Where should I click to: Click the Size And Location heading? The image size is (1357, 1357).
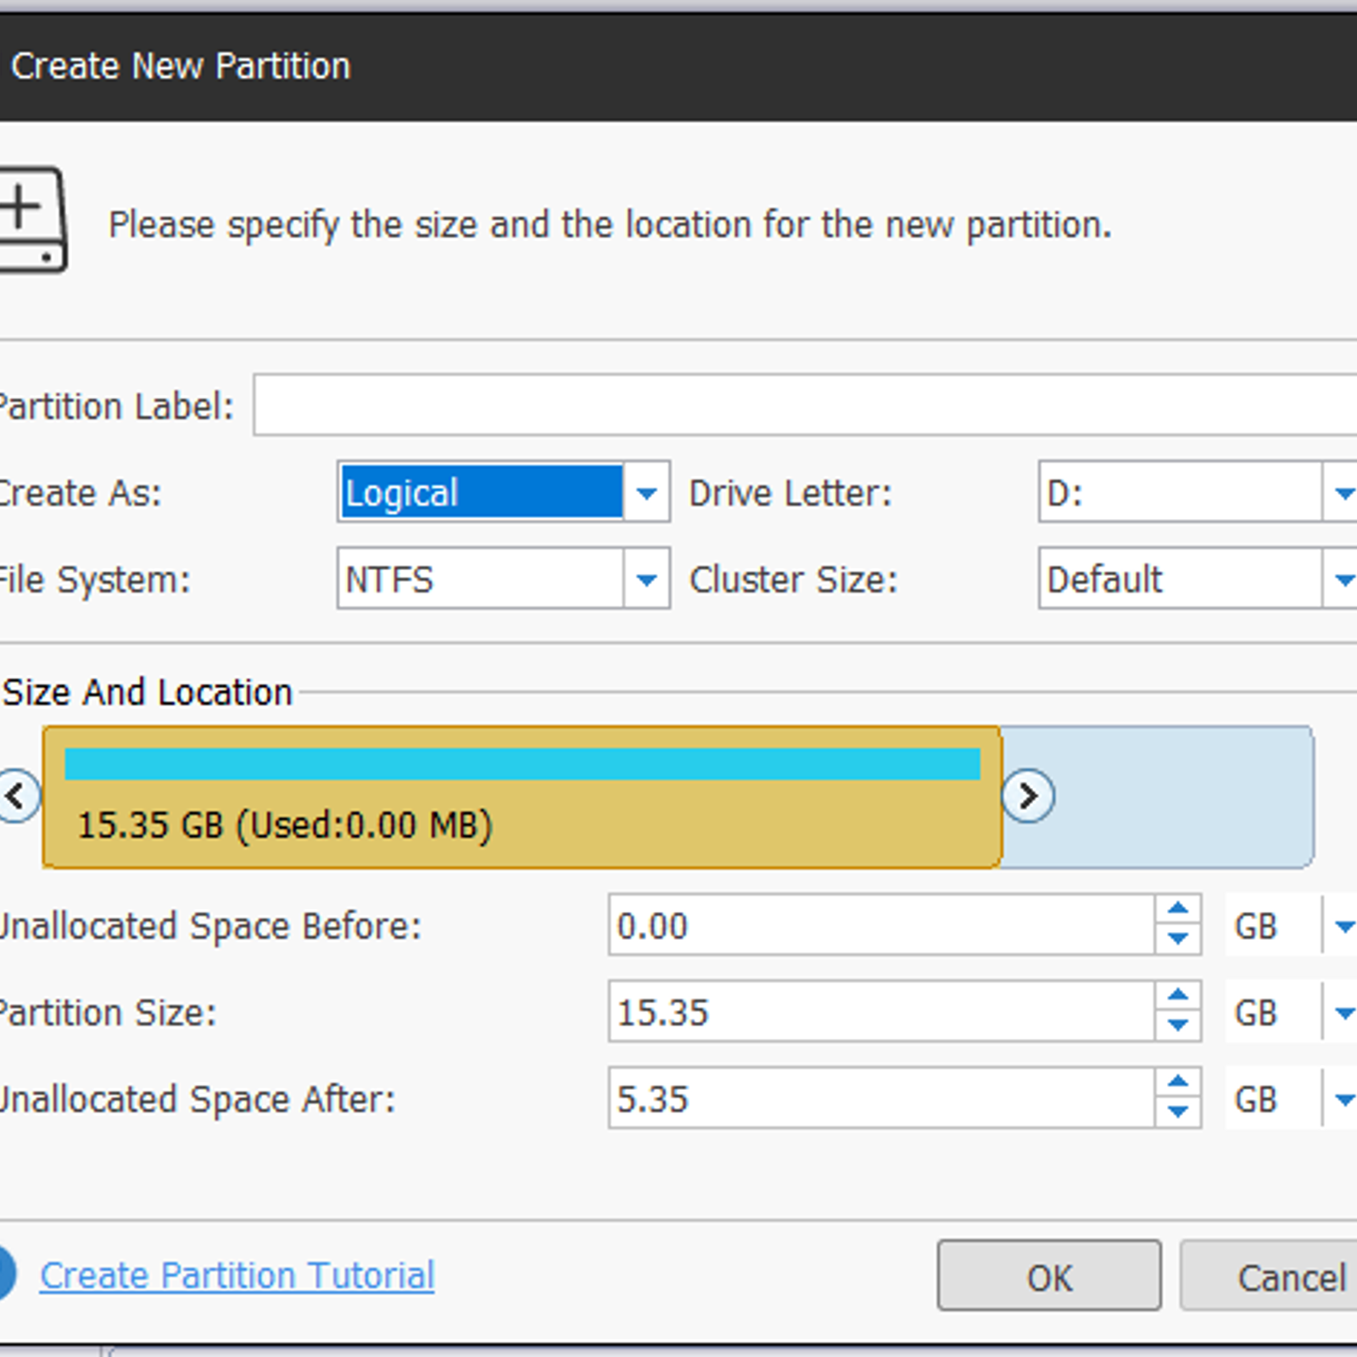coord(148,692)
